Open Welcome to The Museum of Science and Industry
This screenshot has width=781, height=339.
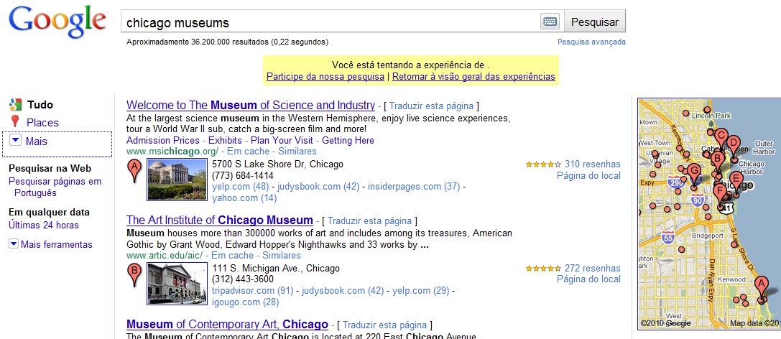point(251,105)
